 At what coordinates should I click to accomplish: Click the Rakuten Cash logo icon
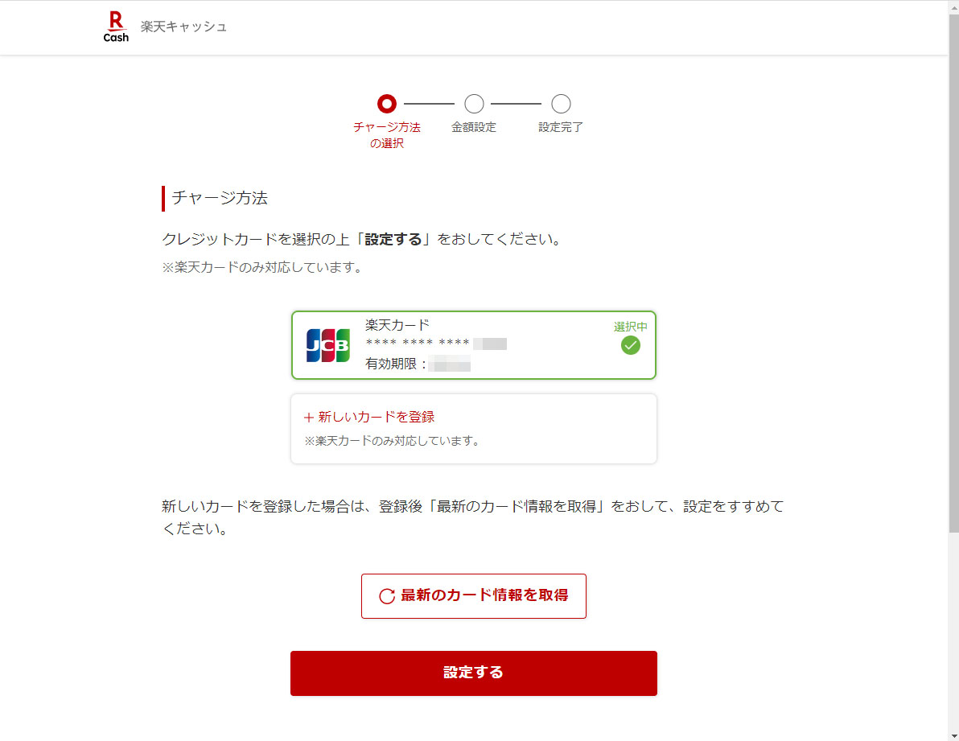coord(116,27)
